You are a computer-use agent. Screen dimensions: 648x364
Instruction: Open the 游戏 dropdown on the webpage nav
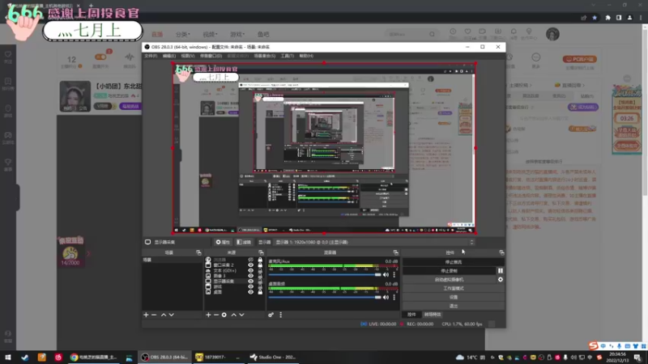(x=237, y=34)
